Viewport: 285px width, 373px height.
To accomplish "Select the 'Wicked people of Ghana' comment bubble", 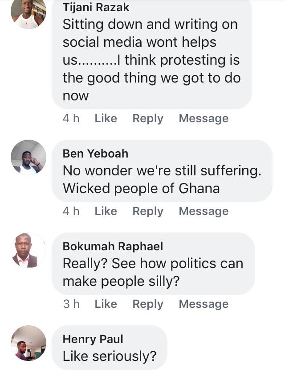I will point(162,179).
